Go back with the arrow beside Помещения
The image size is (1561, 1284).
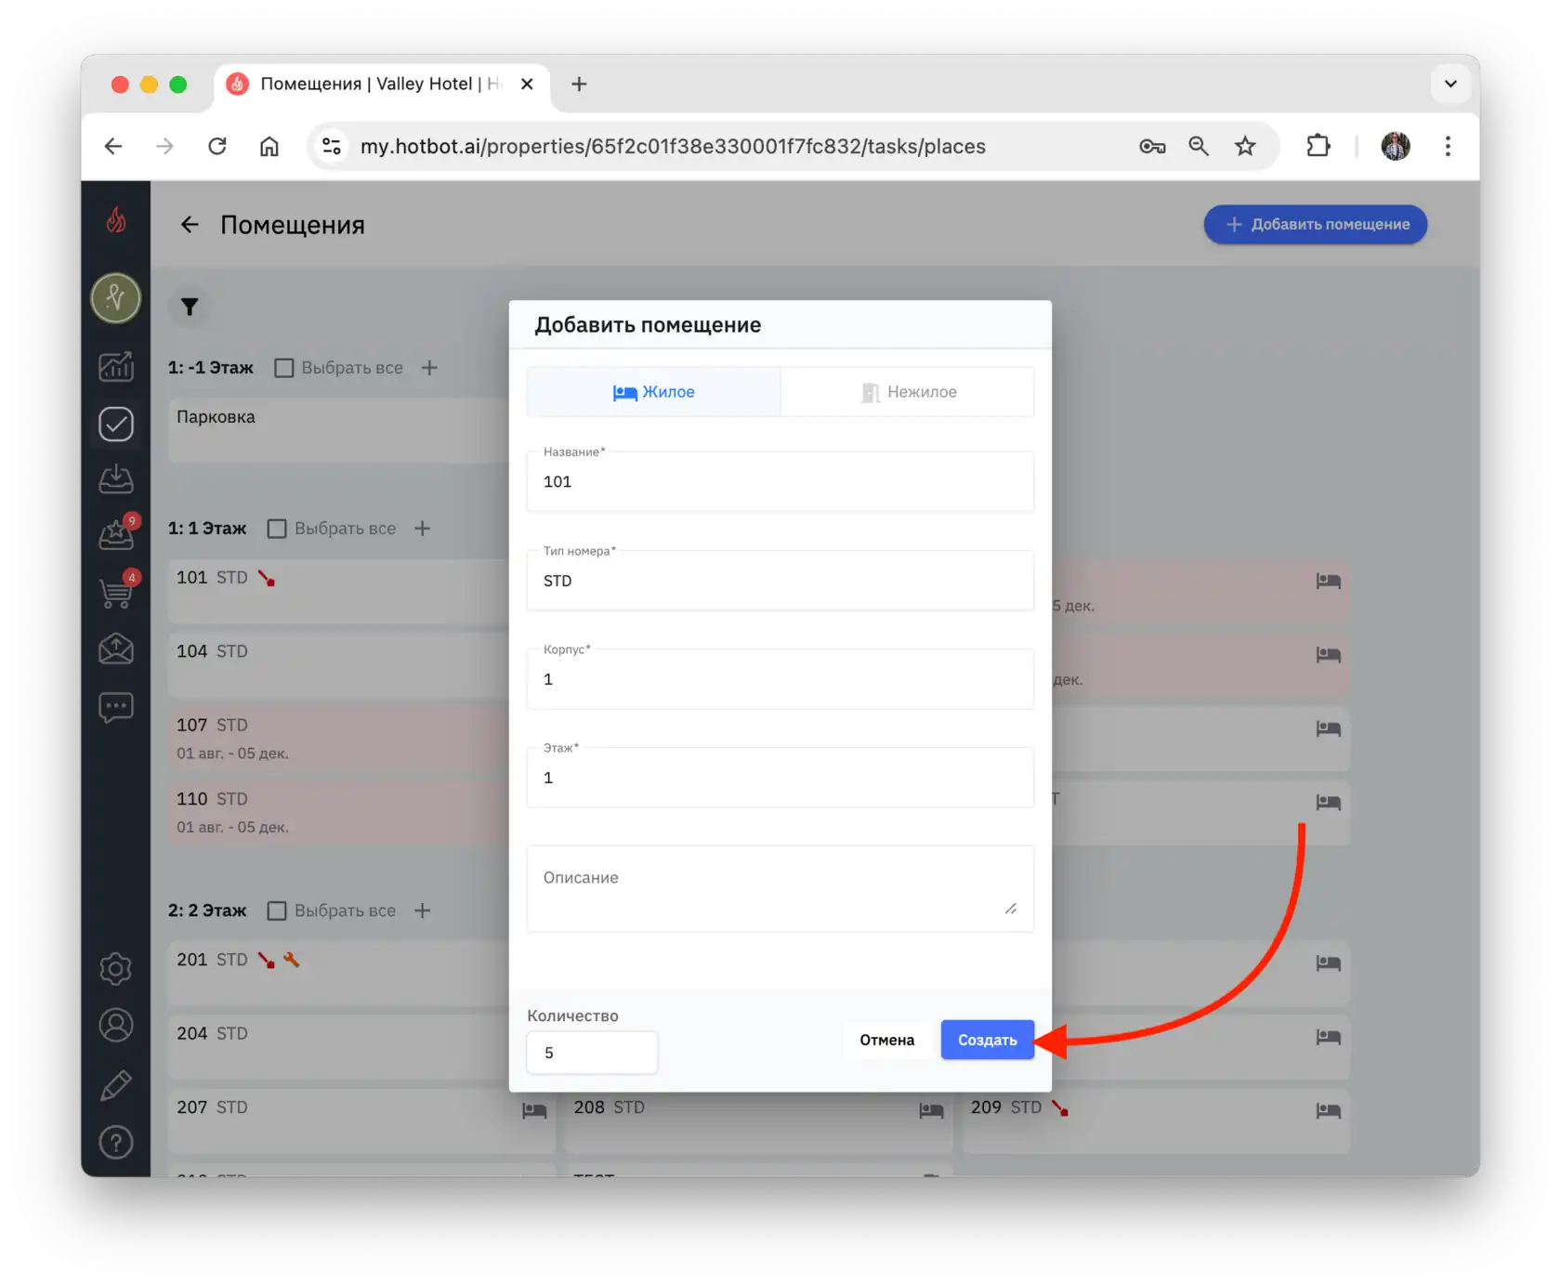(x=190, y=224)
